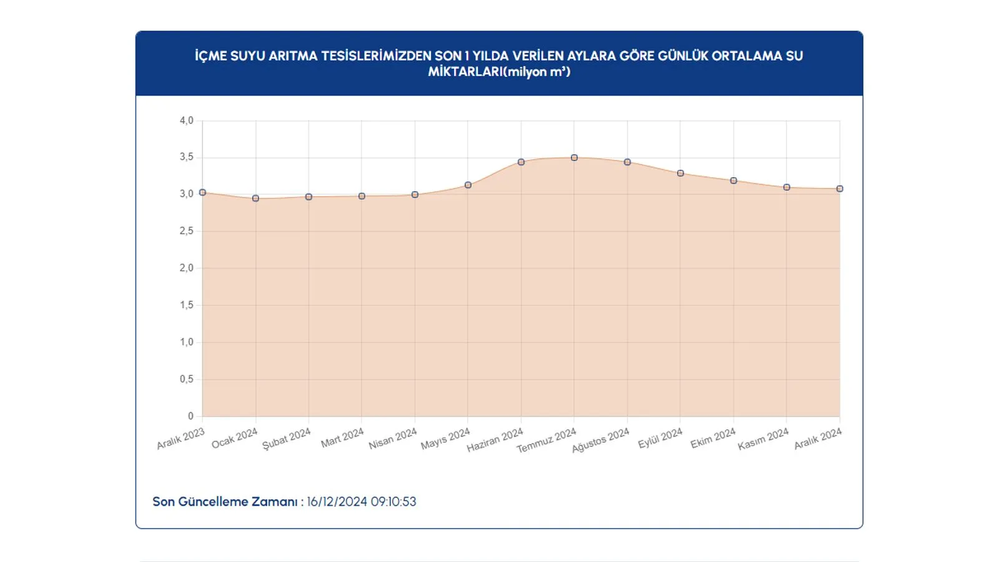
Task: Click the 'Haziran 2024' axis label
Action: coord(495,440)
